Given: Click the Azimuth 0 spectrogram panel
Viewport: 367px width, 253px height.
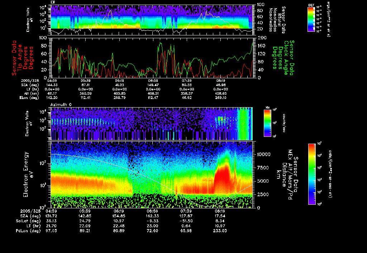Looking at the screenshot, I should point(152,124).
